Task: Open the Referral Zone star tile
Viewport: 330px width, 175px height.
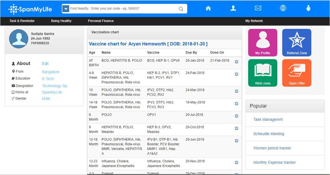Action: (x=297, y=43)
